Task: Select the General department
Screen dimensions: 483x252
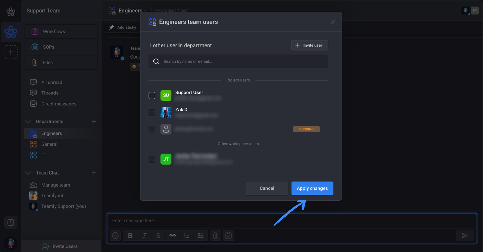Action: tap(49, 144)
